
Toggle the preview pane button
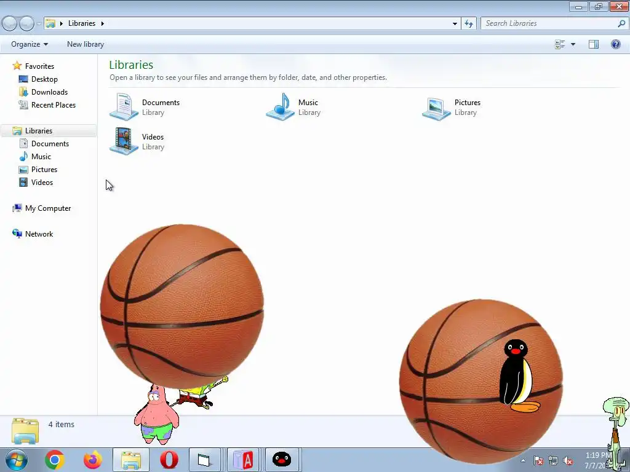594,44
